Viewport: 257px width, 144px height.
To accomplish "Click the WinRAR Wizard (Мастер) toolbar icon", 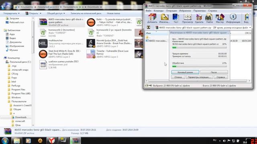I will pyautogui.click(x=220, y=18).
